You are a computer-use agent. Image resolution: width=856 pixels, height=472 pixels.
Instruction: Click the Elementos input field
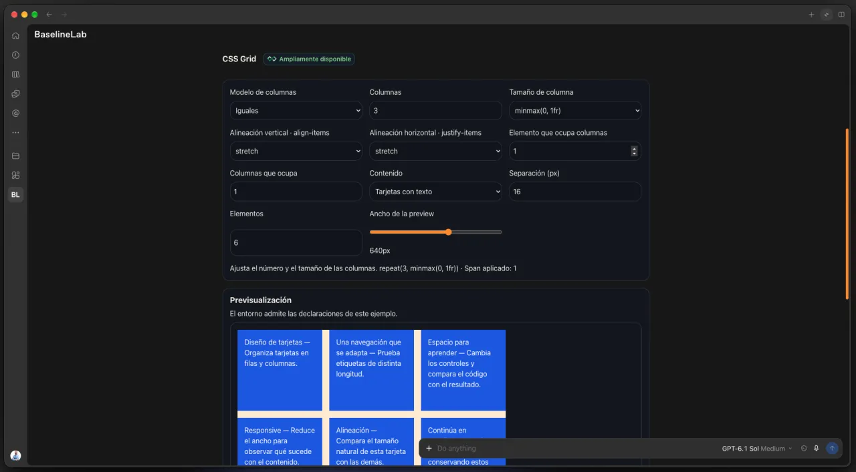[296, 243]
